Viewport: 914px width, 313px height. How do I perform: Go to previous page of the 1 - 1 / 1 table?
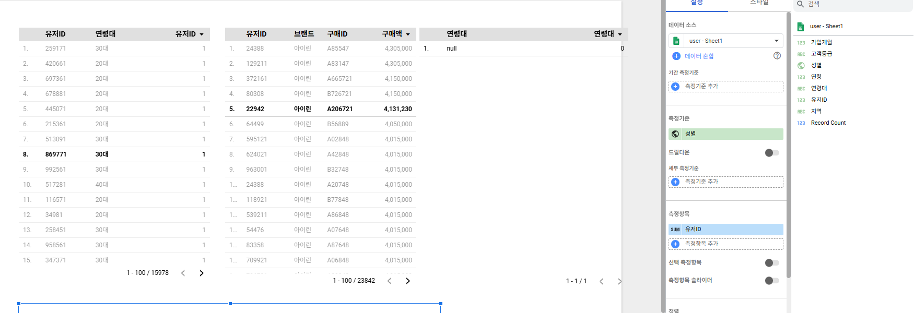click(x=601, y=282)
